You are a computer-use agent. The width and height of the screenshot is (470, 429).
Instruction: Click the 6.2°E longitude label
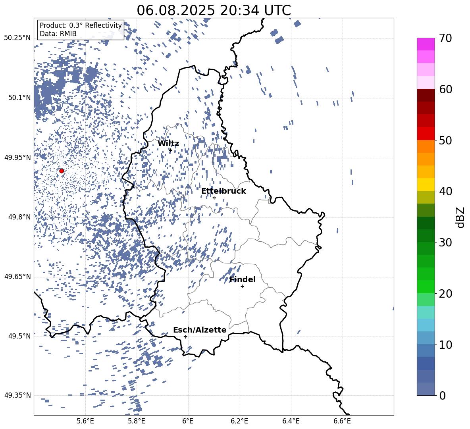[x=239, y=421]
